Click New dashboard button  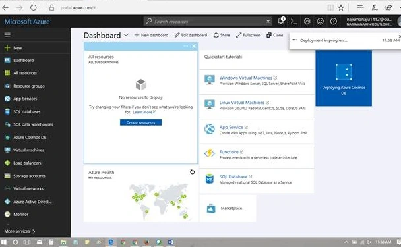point(152,35)
